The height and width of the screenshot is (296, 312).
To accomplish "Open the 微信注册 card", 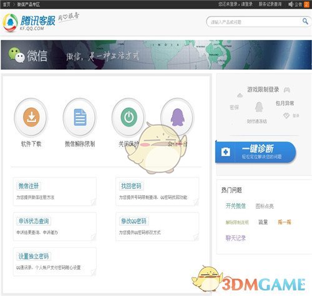I will click(55, 191).
